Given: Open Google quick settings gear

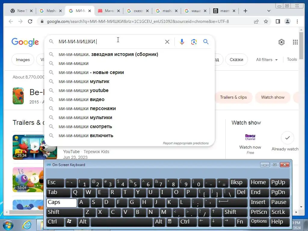Looking at the screenshot, I should click(x=282, y=42).
